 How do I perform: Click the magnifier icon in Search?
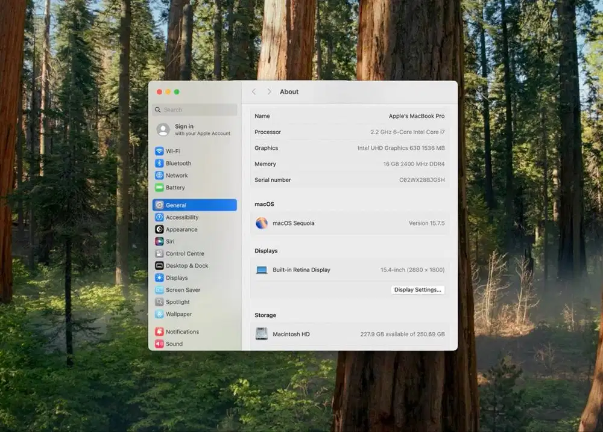[x=157, y=110]
